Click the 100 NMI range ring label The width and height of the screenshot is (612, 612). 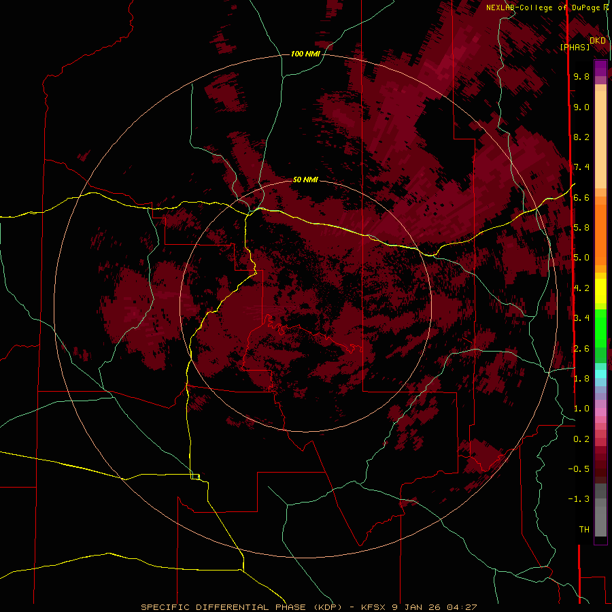(x=305, y=54)
